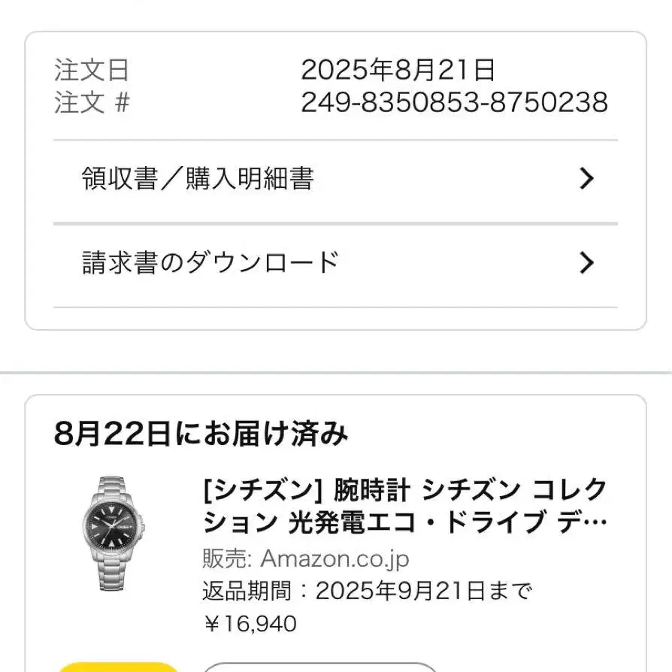The width and height of the screenshot is (672, 672).
Task: Tap order number 249-8350853-8750238
Action: [x=454, y=102]
